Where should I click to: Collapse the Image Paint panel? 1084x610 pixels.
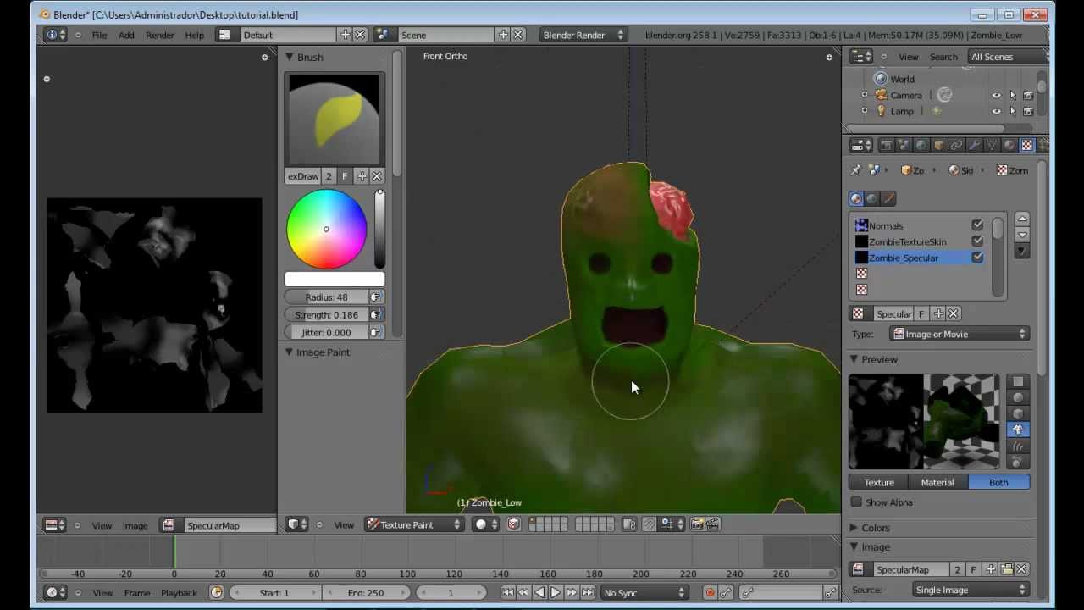(289, 352)
